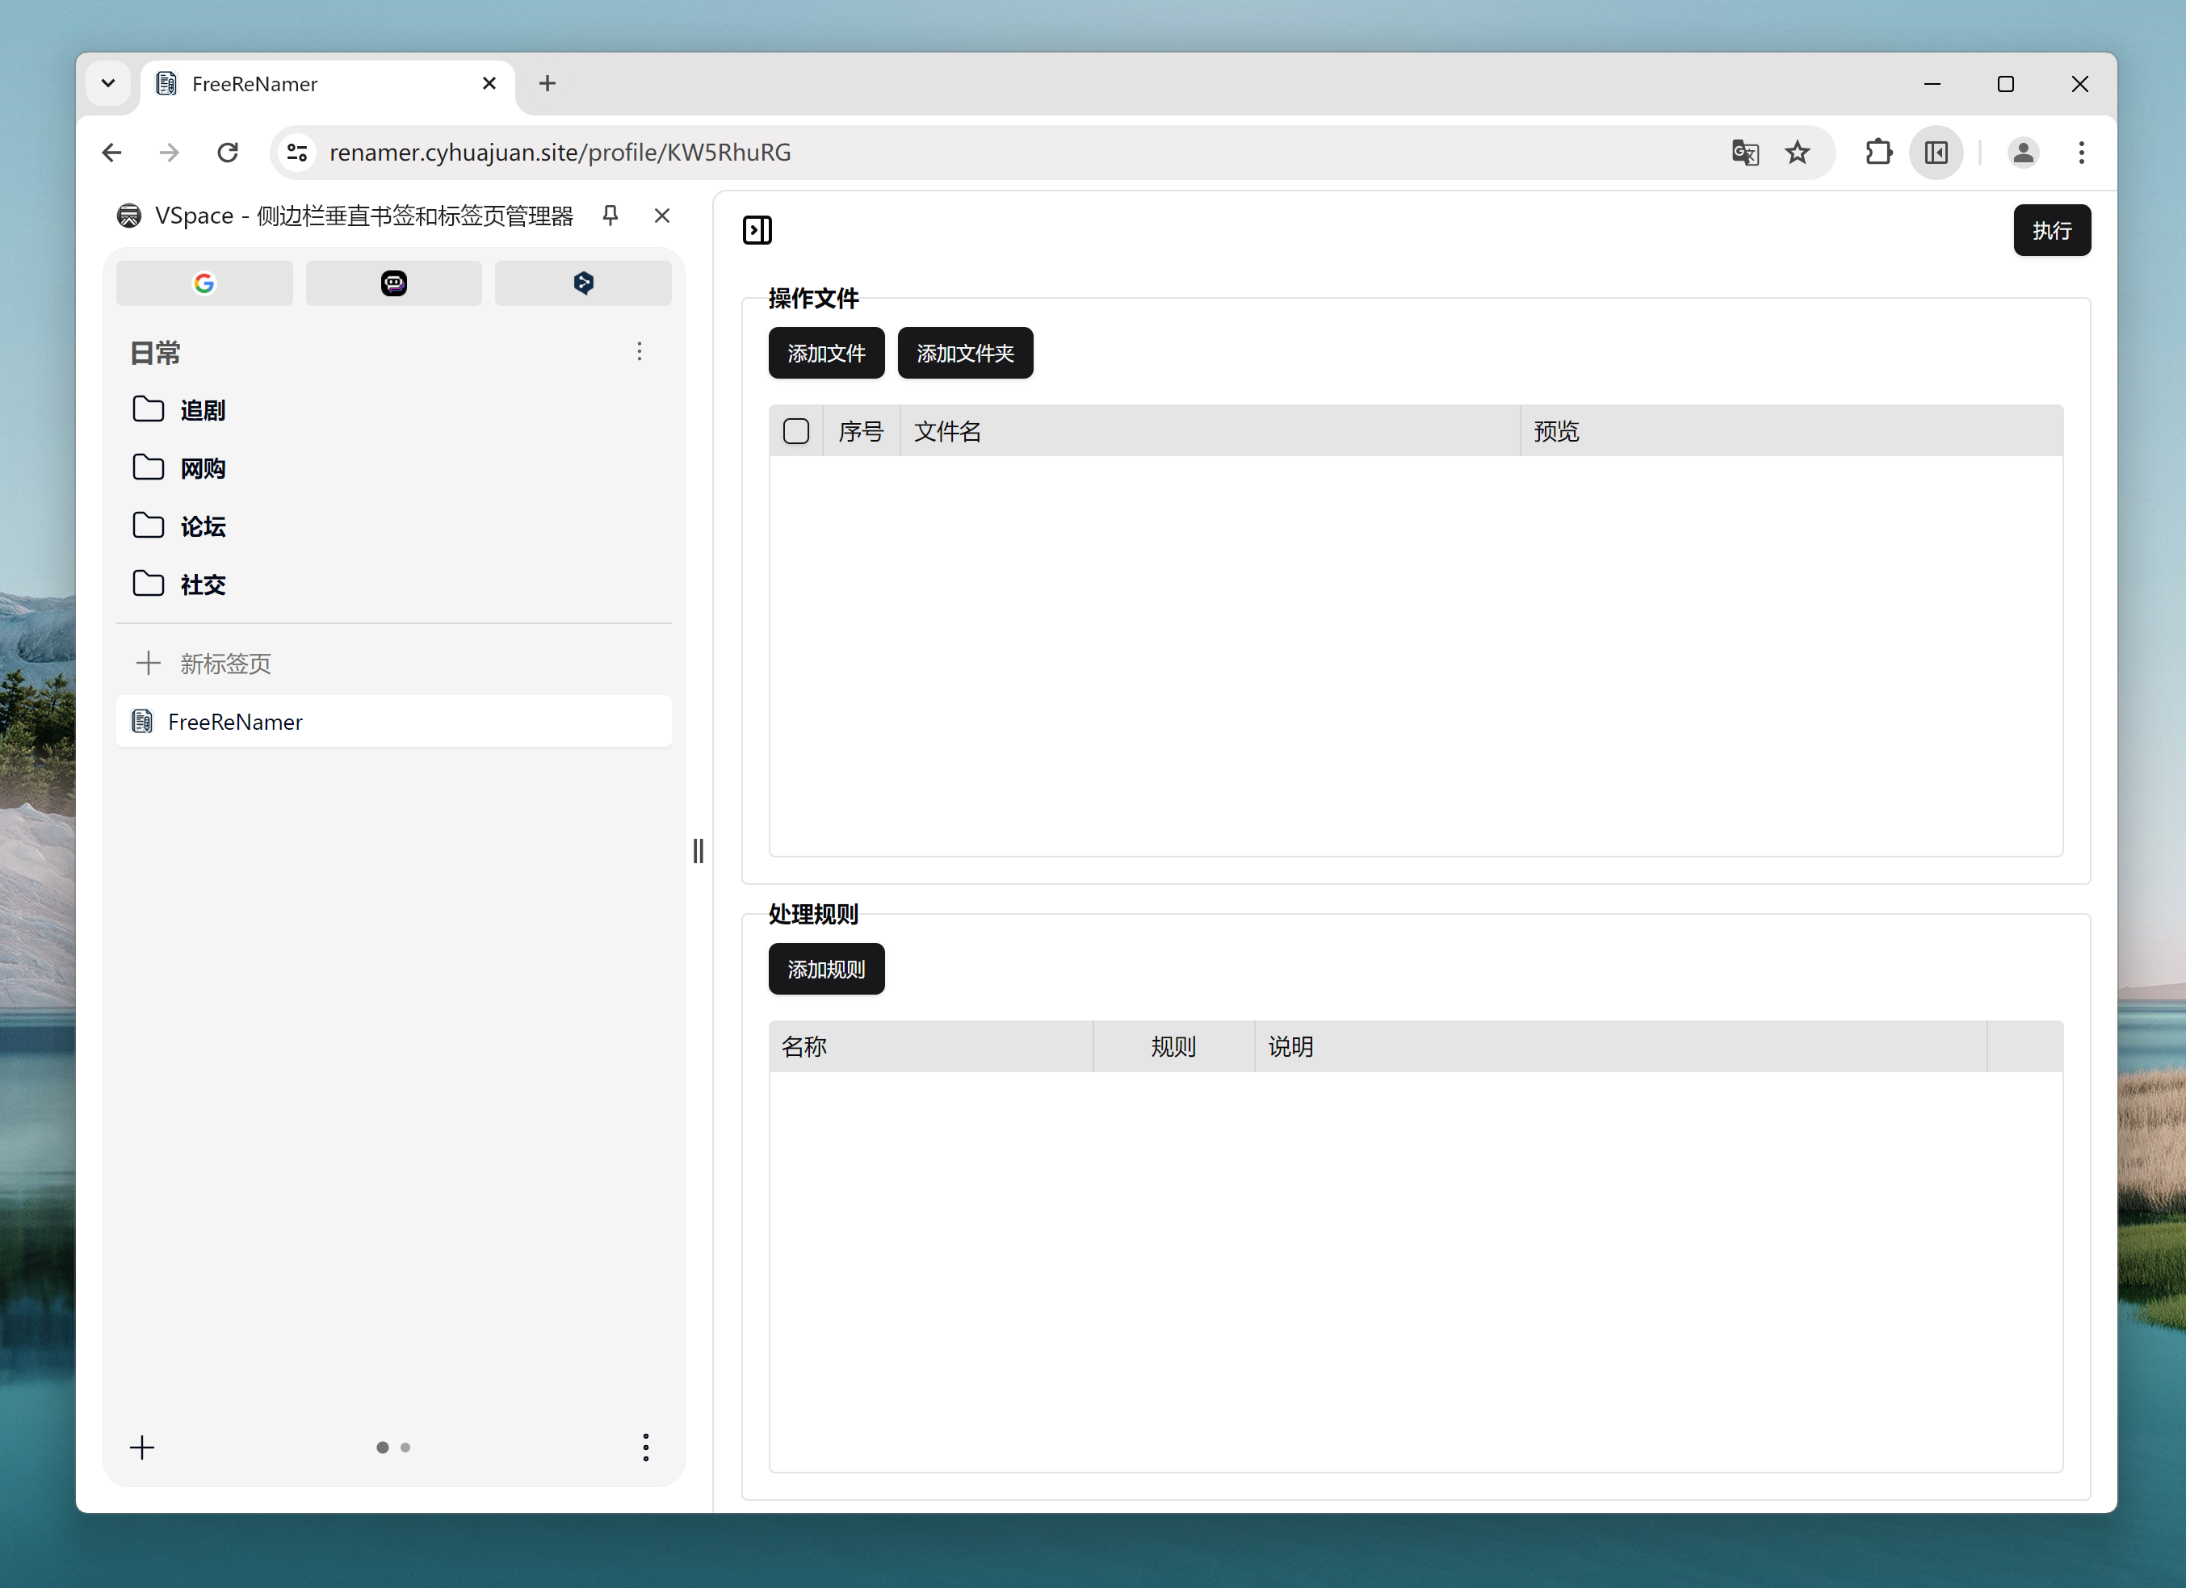Toggle the FreeReNamer sidebar collapse icon
Screen dimensions: 2186x1588
[x=757, y=230]
